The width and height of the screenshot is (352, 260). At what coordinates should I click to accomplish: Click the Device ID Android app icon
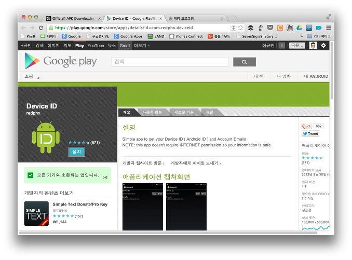pos(46,138)
